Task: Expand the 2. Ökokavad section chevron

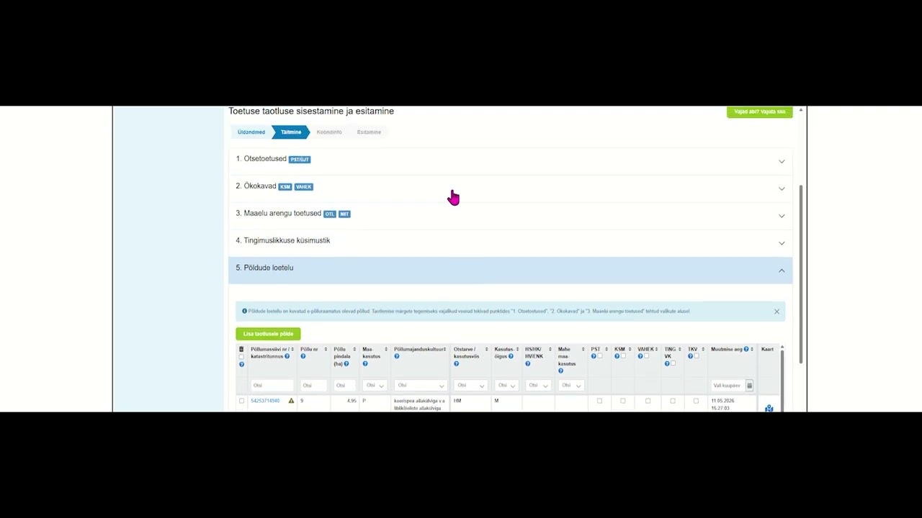Action: click(x=782, y=188)
